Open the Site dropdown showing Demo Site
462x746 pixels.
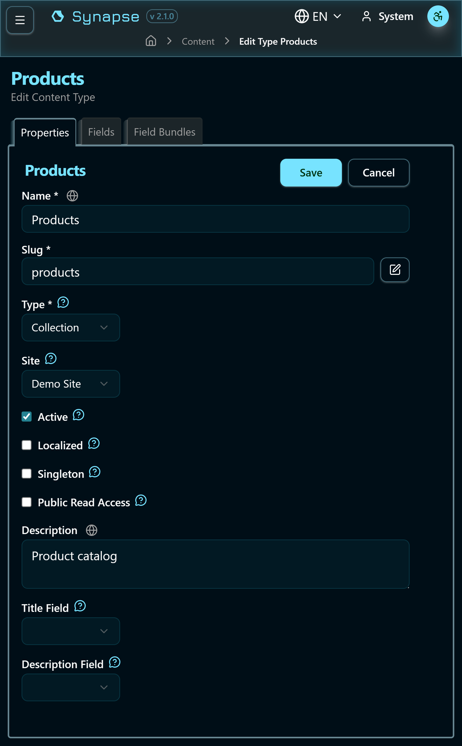(71, 384)
